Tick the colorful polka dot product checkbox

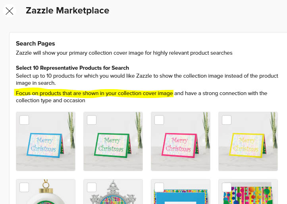click(227, 187)
